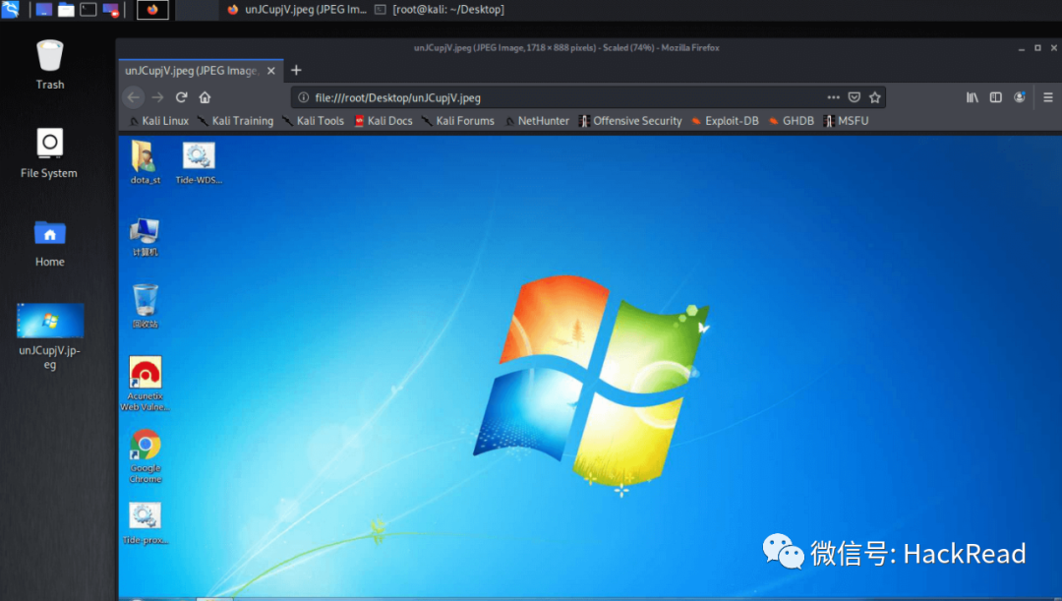Click the Firefox launcher in the panel

152,10
